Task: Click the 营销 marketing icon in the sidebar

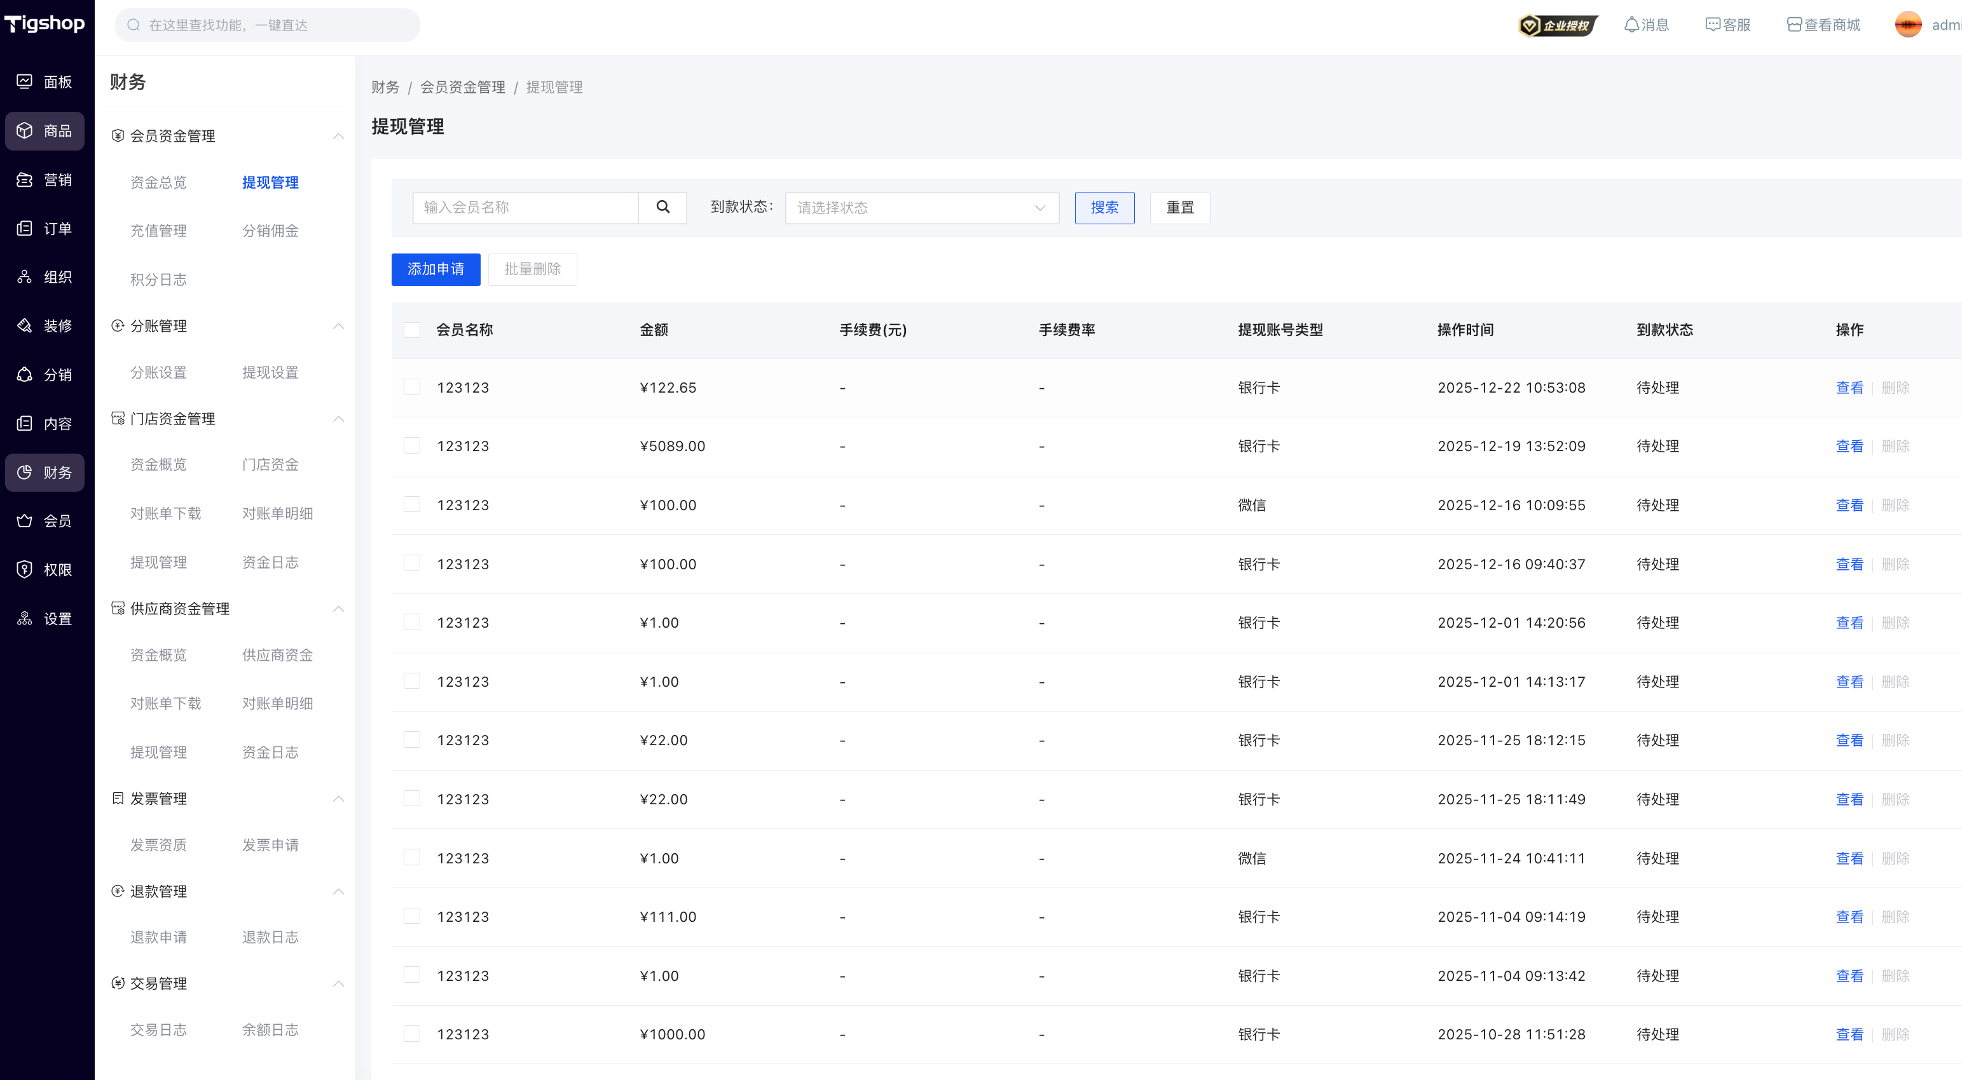Action: pyautogui.click(x=24, y=180)
